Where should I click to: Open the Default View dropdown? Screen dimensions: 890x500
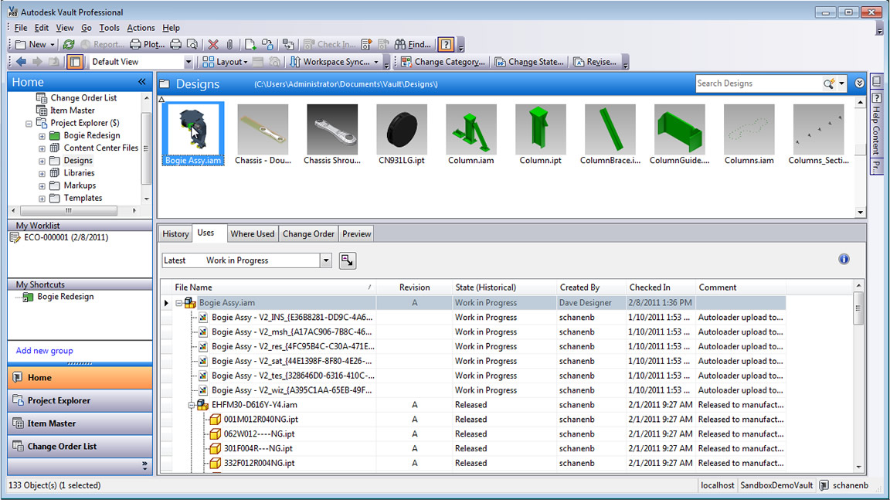[189, 62]
